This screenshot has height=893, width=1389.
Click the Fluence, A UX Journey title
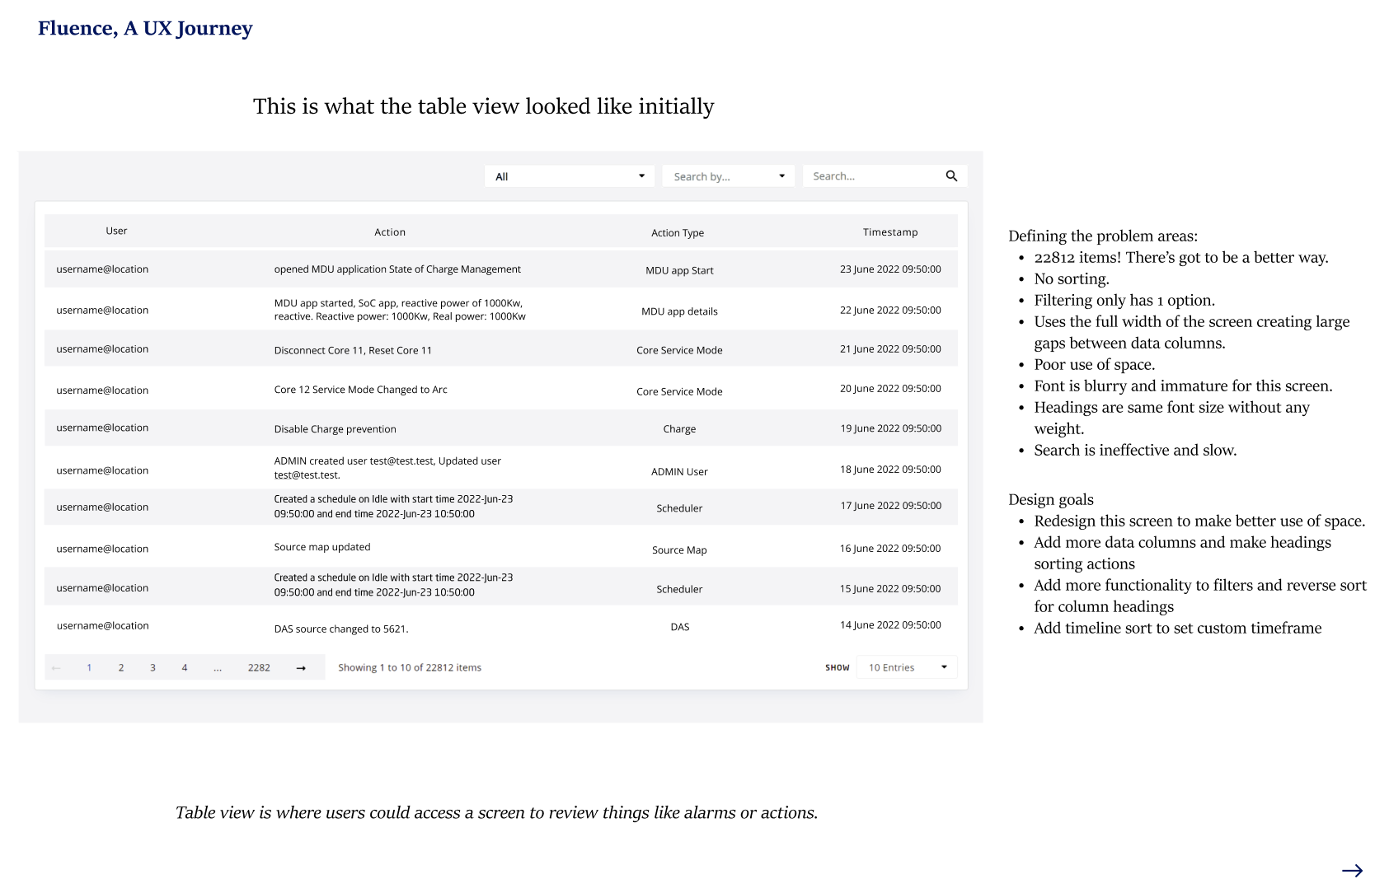coord(145,29)
